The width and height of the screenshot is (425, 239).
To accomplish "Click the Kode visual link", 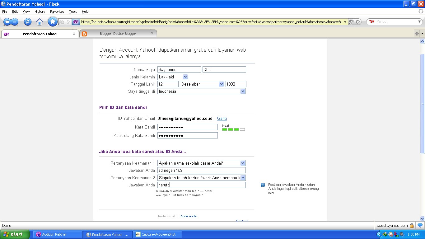I will click(x=166, y=216).
